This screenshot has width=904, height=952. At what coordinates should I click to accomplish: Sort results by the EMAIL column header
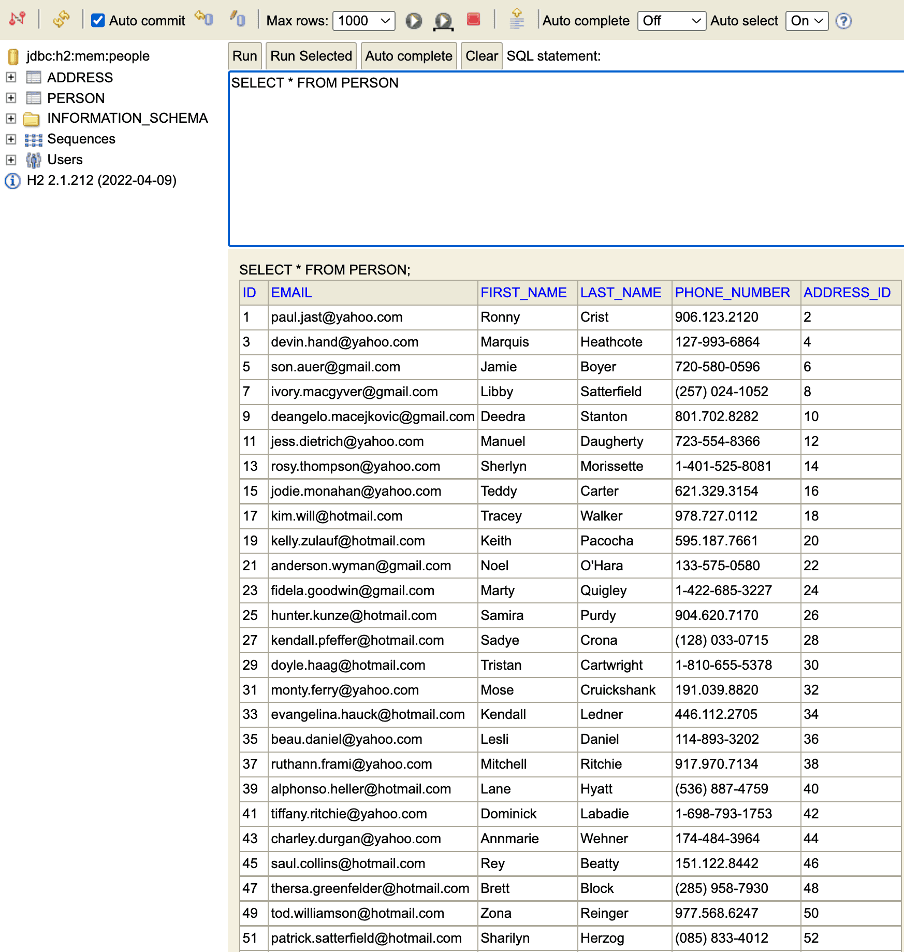291,293
